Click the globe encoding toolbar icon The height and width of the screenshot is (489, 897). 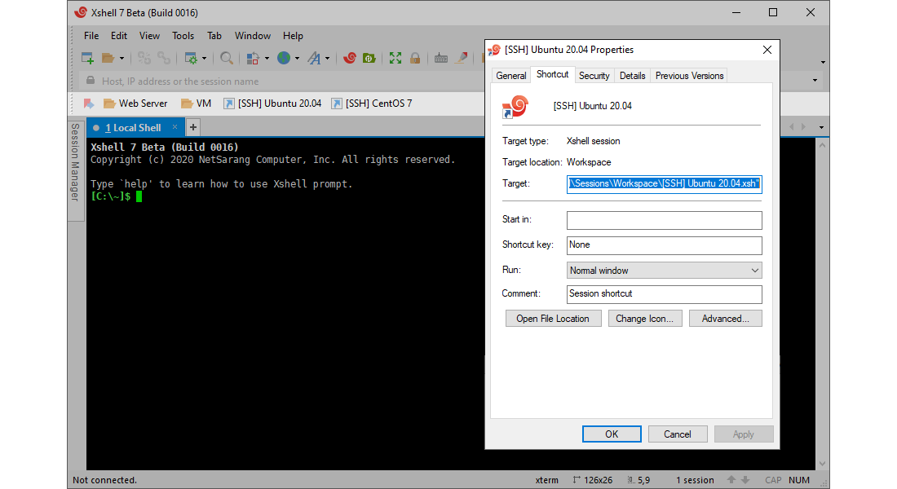(284, 58)
